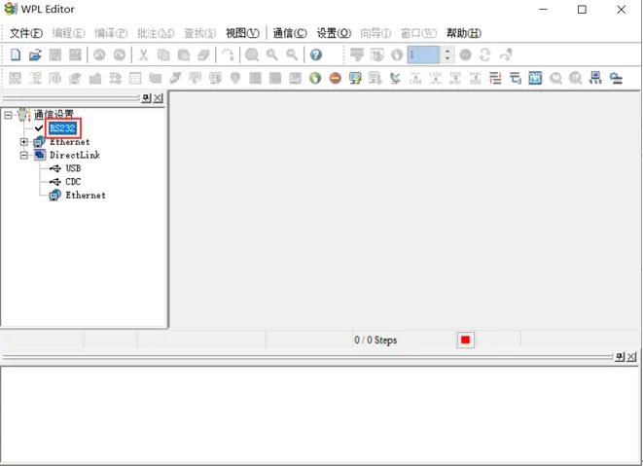Click inside the bottom output text area

coord(319,415)
